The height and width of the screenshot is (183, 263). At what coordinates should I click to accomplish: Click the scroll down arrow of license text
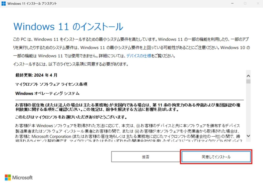tap(248, 136)
